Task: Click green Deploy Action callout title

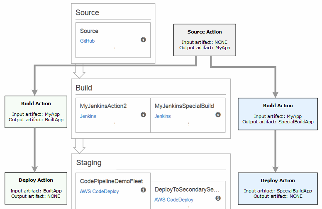Action: (36, 180)
